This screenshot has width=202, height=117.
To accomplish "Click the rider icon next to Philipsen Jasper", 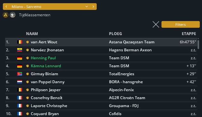I will click(x=27, y=90).
